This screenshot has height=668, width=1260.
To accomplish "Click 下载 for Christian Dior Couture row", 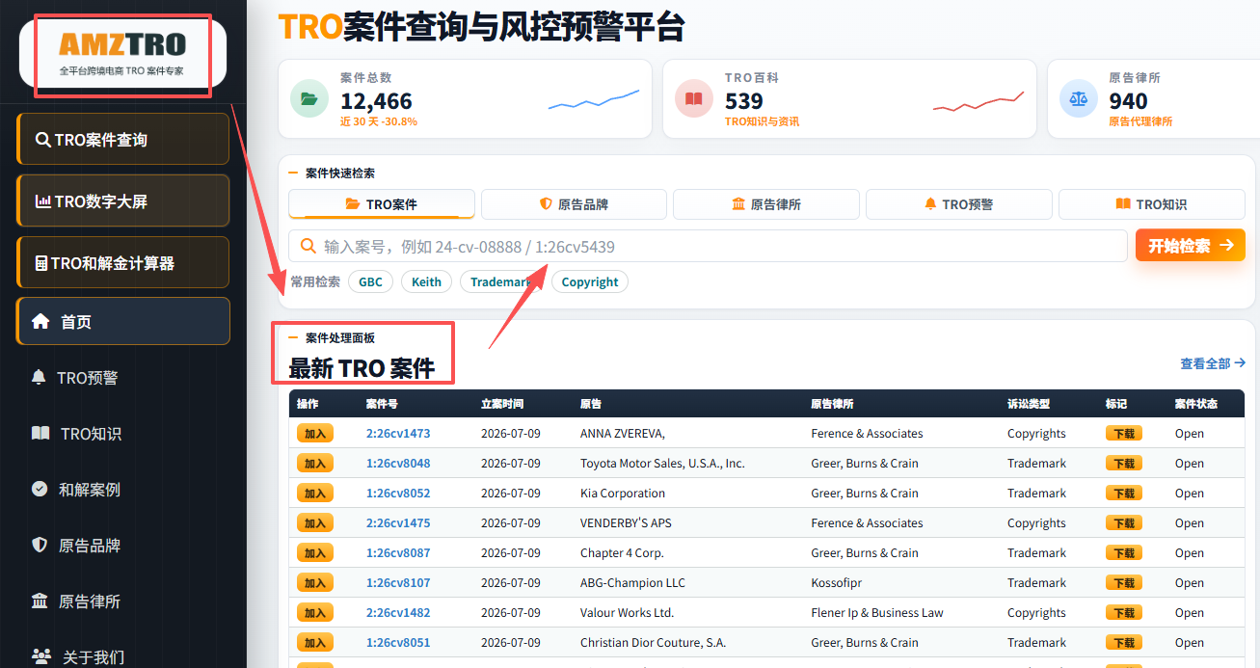I will (x=1123, y=642).
